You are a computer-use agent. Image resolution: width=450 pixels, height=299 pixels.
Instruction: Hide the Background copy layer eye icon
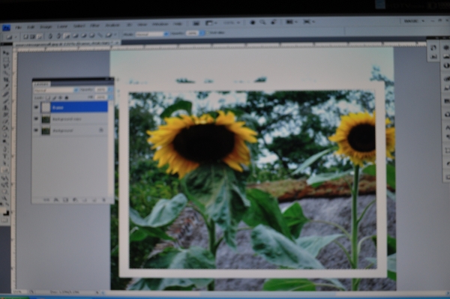(x=36, y=118)
